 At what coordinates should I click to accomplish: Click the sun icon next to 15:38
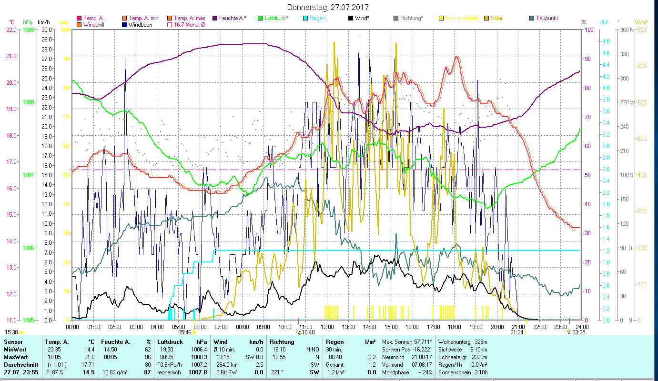point(21,332)
